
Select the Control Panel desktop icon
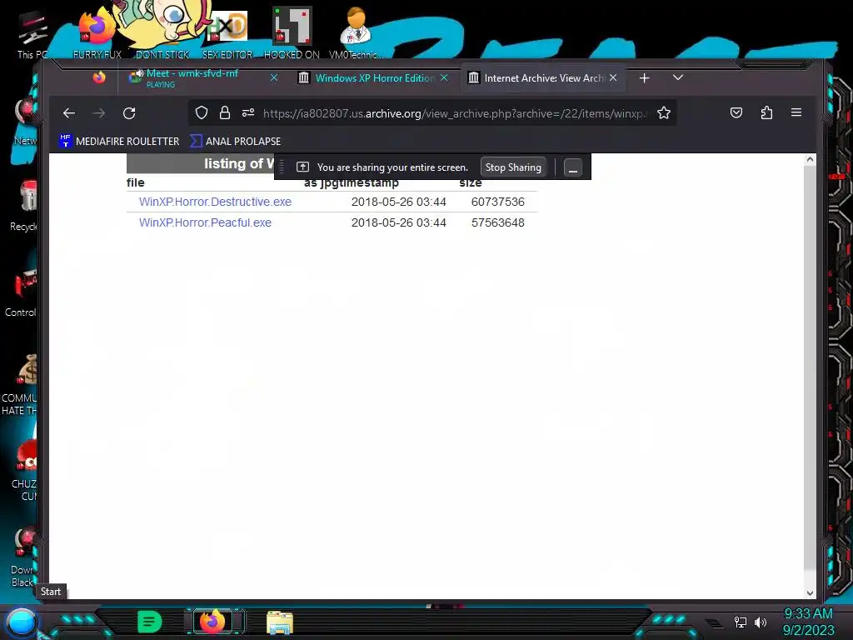pos(22,292)
